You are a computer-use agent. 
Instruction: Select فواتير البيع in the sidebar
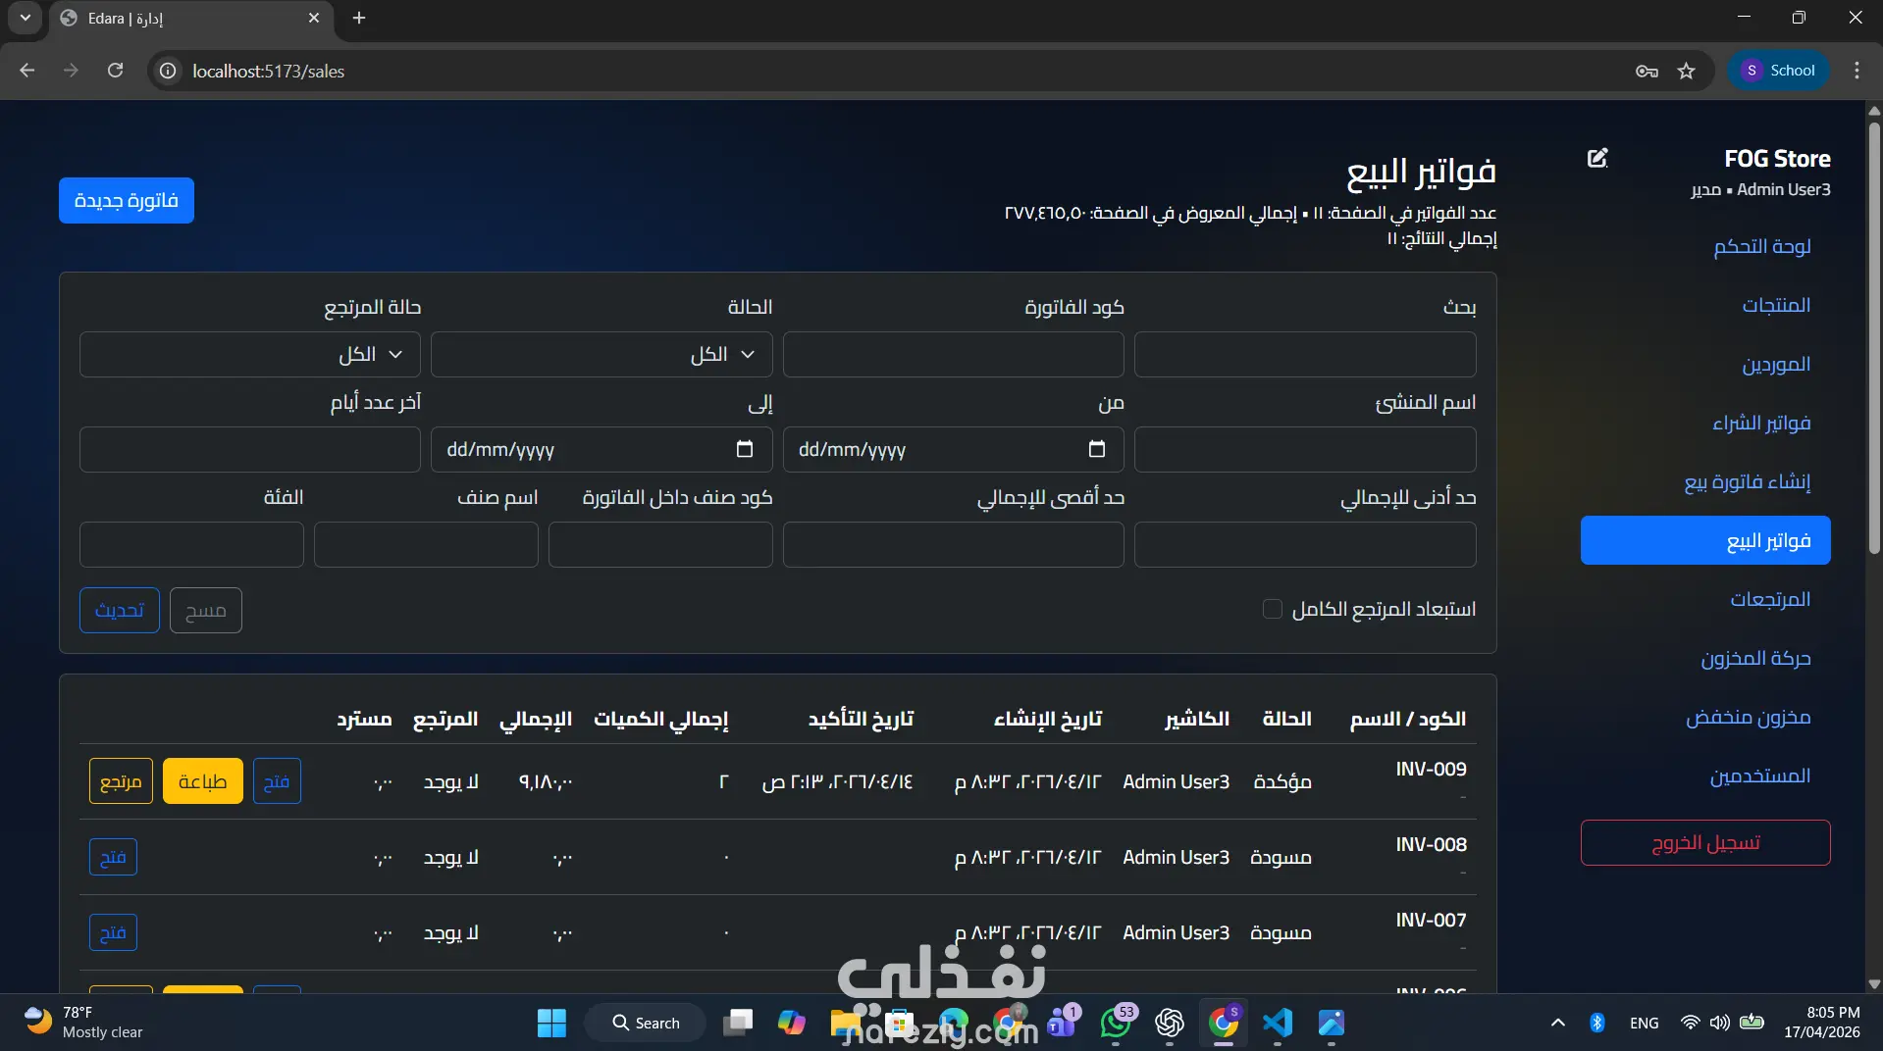(x=1705, y=540)
